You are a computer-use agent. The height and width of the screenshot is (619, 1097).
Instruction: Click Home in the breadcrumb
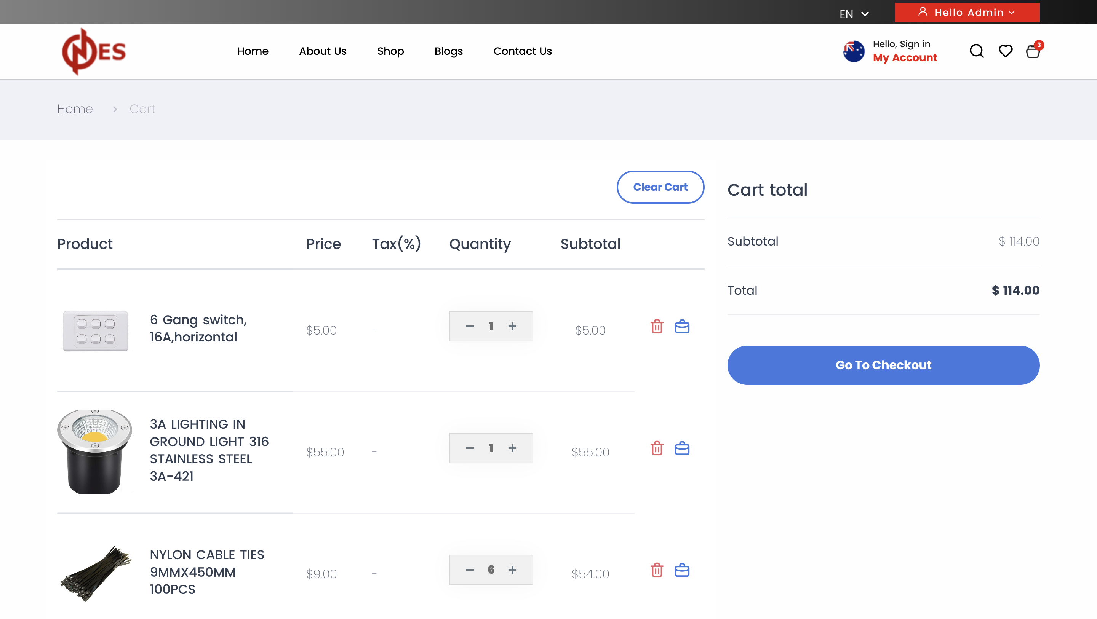tap(75, 109)
